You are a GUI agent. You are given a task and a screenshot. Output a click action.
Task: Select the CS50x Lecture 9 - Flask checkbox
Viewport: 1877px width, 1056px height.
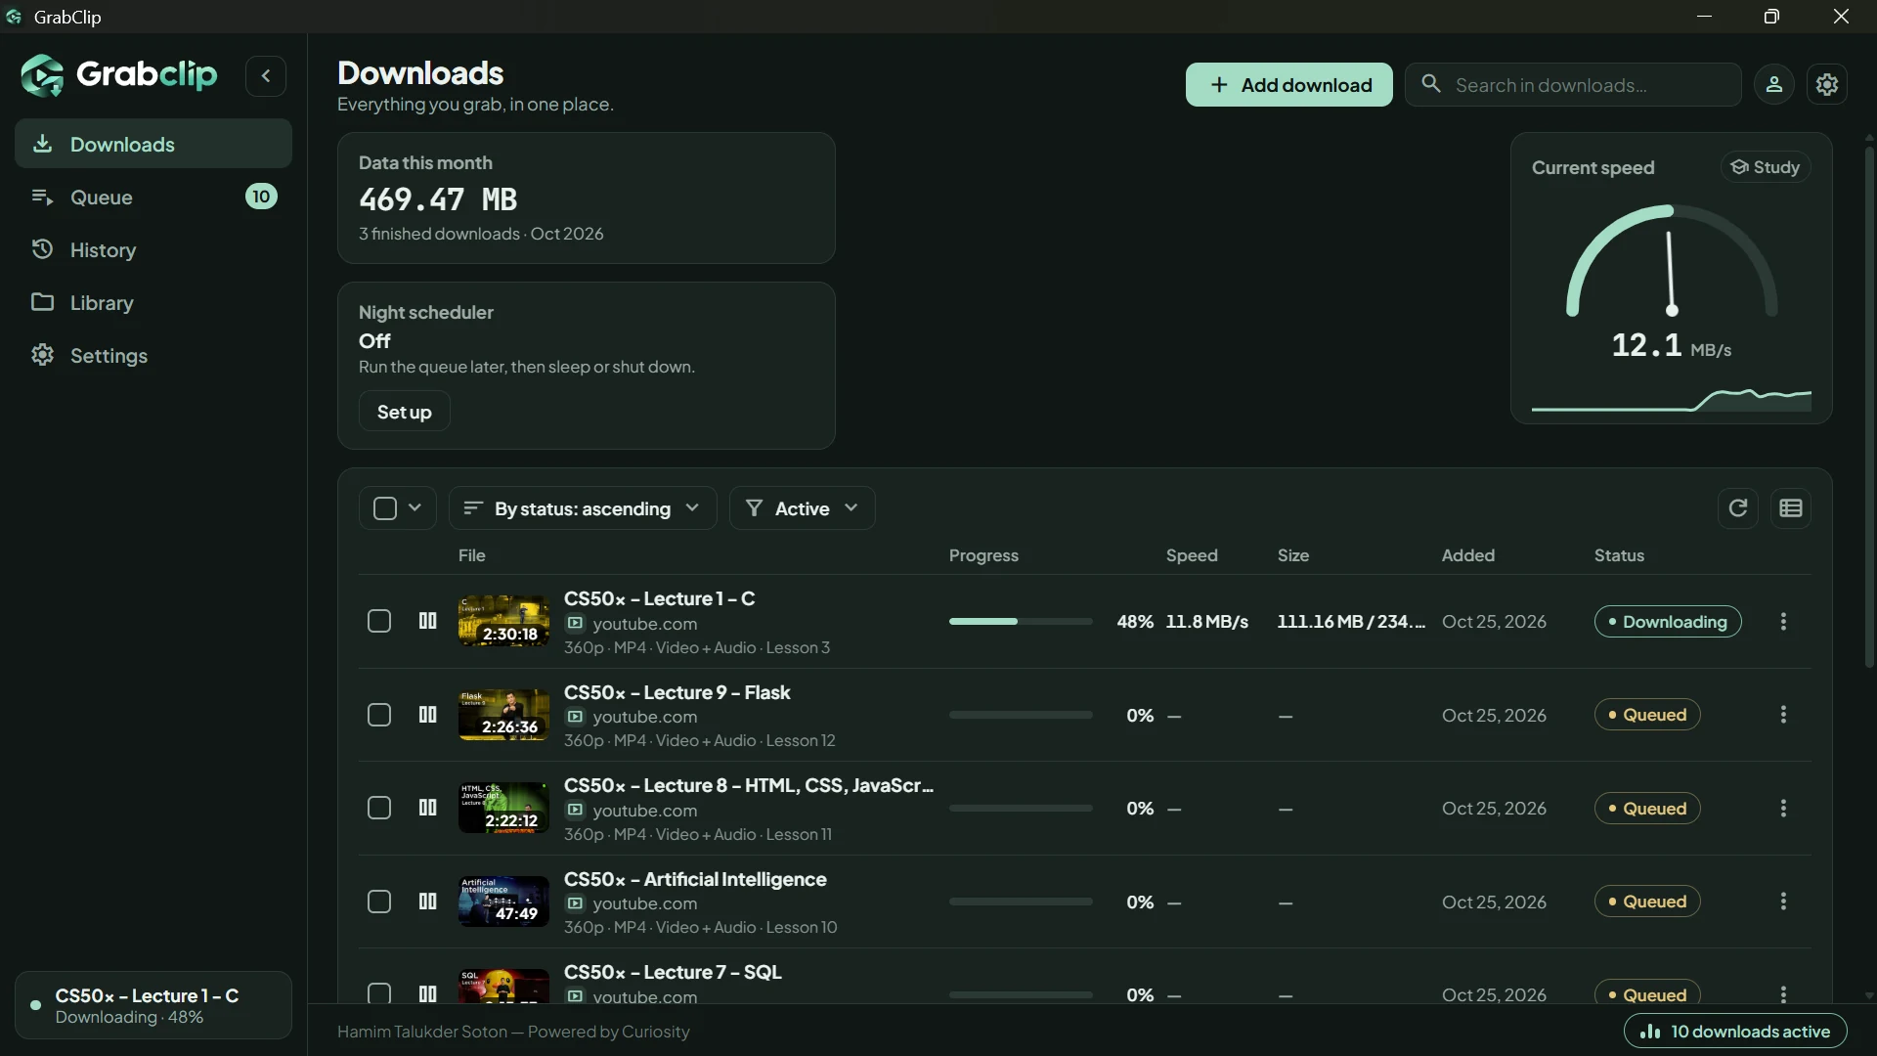coord(379,716)
